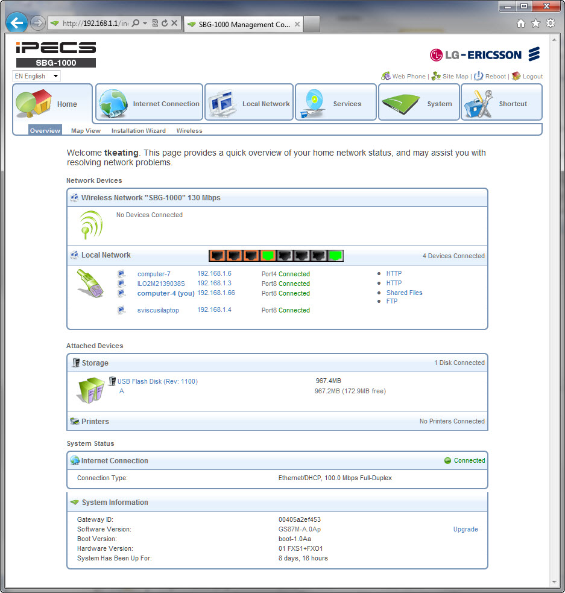
Task: Expand the address bar search dropdown arrow
Action: [145, 24]
